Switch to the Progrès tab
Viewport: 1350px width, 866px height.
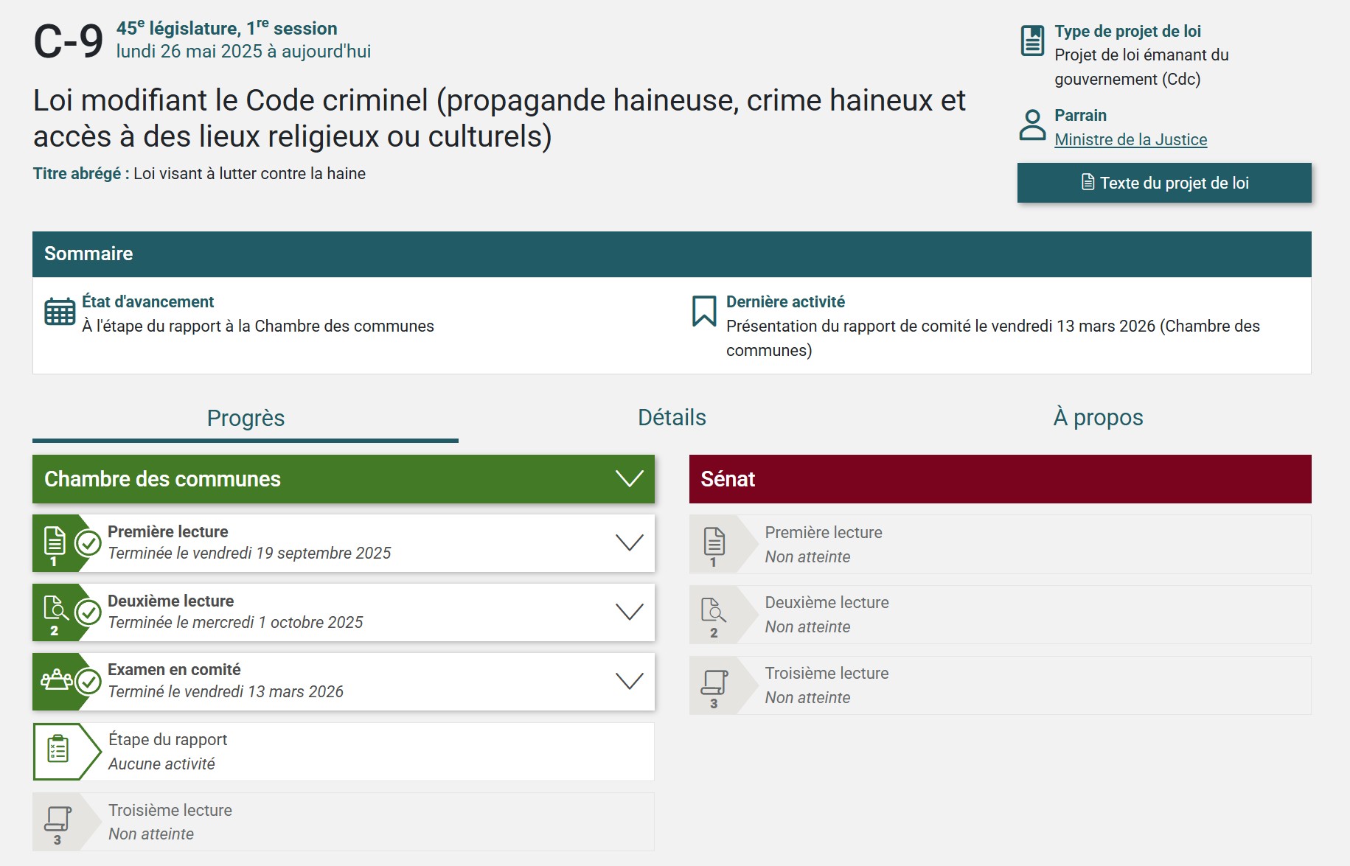tap(246, 418)
